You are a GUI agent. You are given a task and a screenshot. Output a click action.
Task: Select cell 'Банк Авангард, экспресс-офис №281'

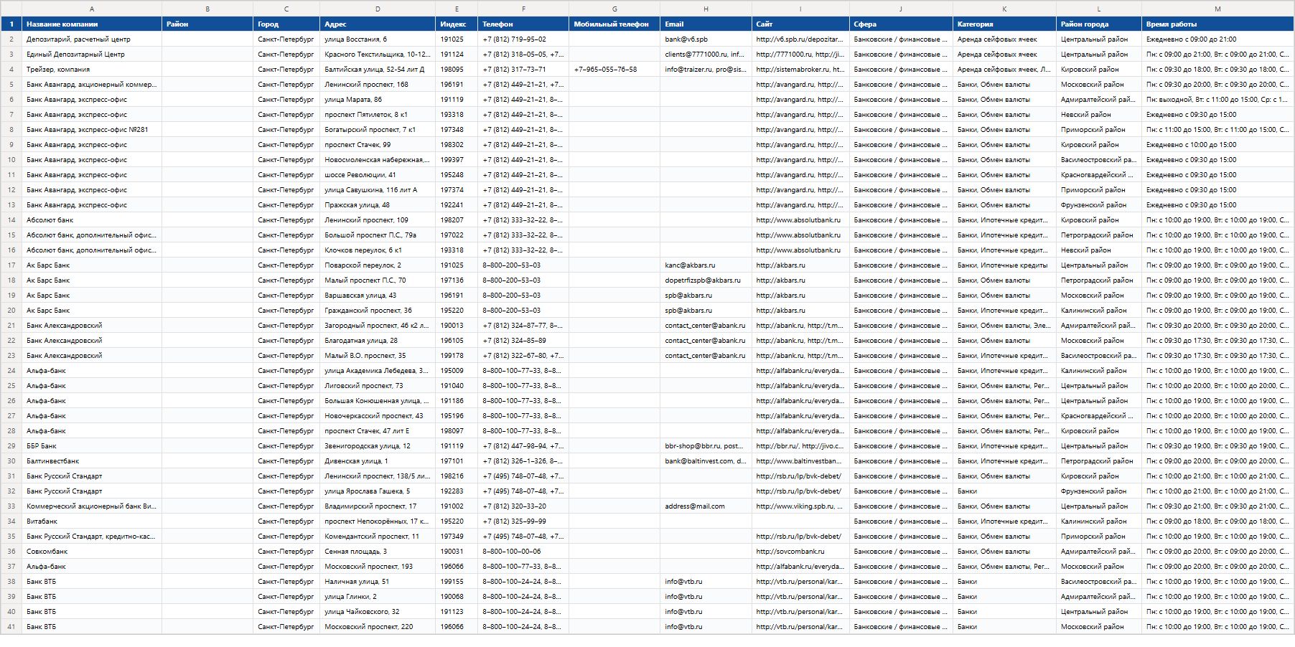(92, 129)
